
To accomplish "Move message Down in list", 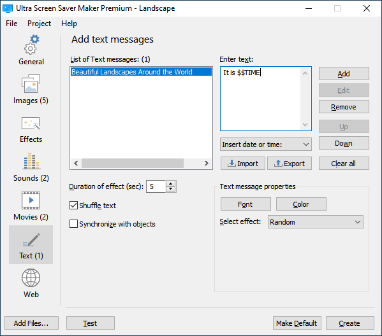I will pyautogui.click(x=344, y=143).
